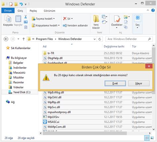
Task: Select Yerel Disk (C:) in navigation pane
Action: (x=20, y=92)
